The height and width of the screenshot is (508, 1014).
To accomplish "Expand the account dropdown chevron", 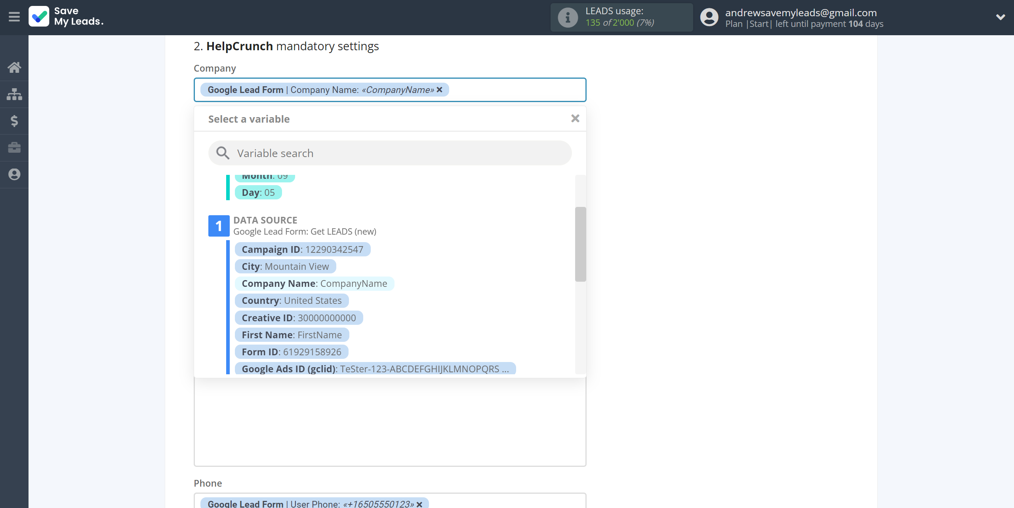I will pos(1001,17).
